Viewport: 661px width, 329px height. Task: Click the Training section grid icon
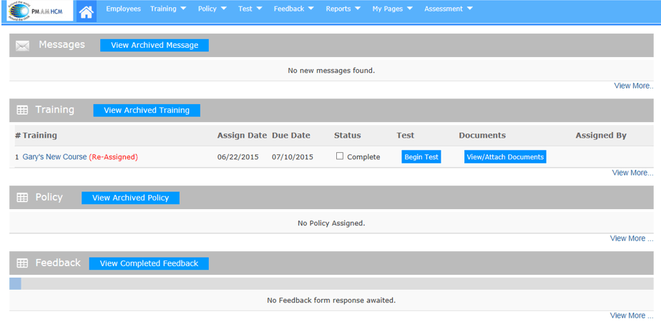(22, 111)
